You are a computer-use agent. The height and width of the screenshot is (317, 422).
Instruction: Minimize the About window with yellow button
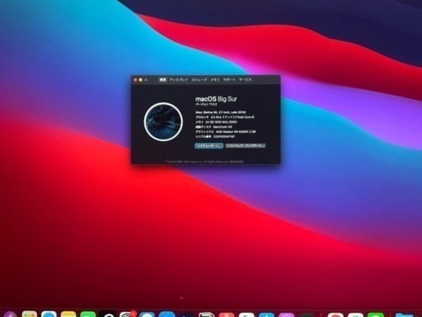[140, 80]
